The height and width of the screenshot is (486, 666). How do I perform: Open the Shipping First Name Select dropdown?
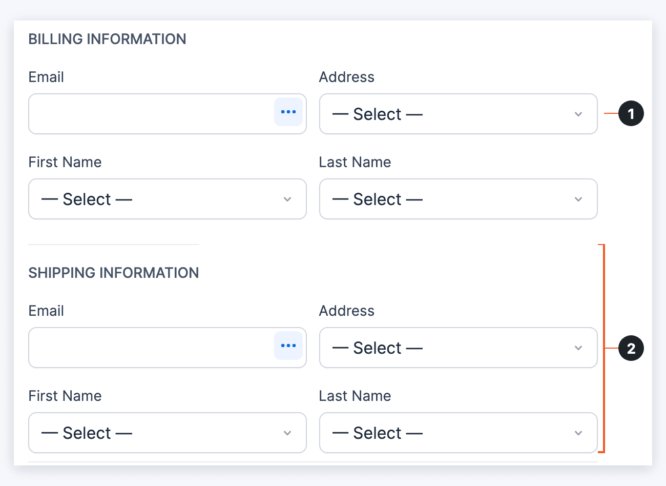pos(168,433)
